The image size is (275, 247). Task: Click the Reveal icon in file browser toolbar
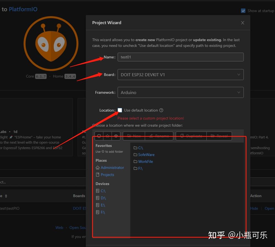(219, 136)
